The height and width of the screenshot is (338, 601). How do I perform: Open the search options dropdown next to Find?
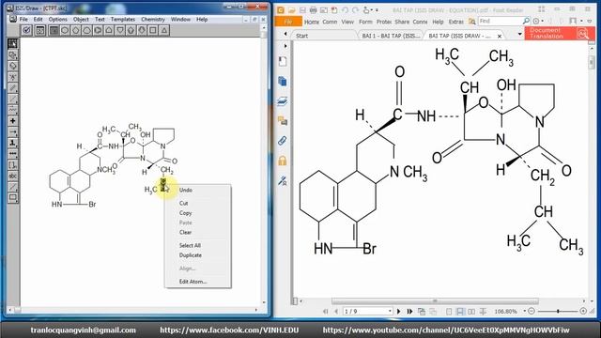coord(543,21)
